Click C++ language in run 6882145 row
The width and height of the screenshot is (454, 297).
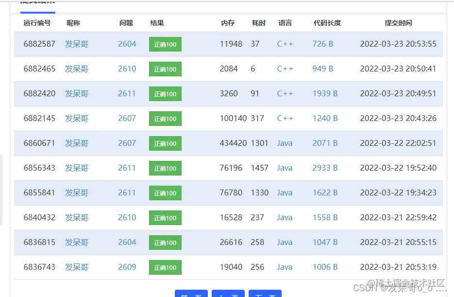(285, 119)
